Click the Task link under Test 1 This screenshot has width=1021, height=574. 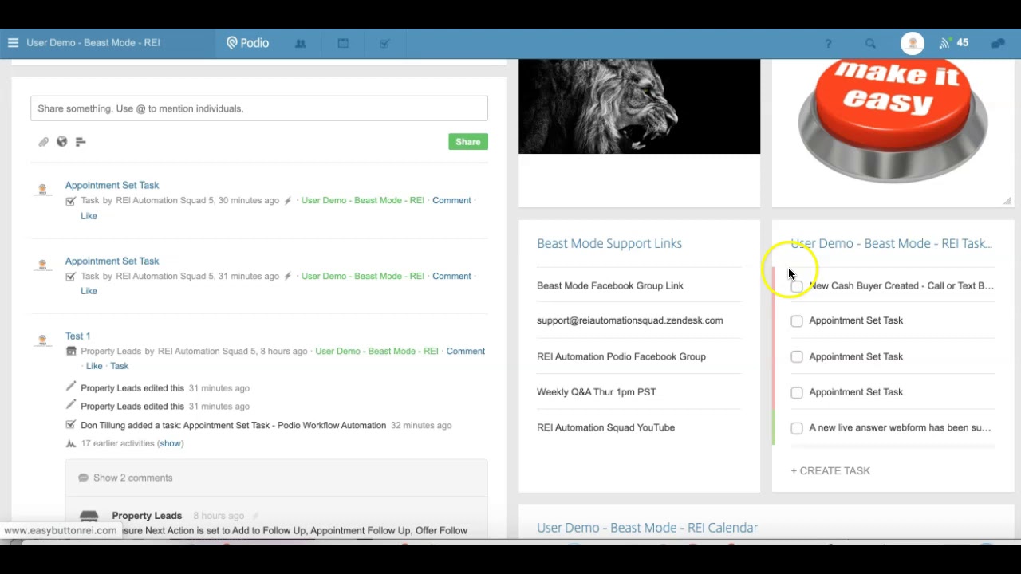pyautogui.click(x=120, y=366)
